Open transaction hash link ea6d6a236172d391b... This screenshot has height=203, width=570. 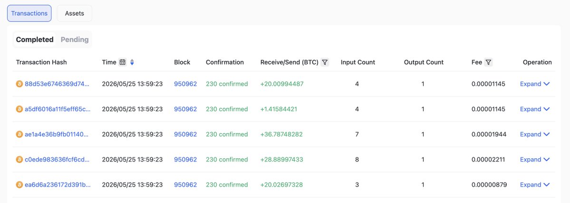(58, 185)
